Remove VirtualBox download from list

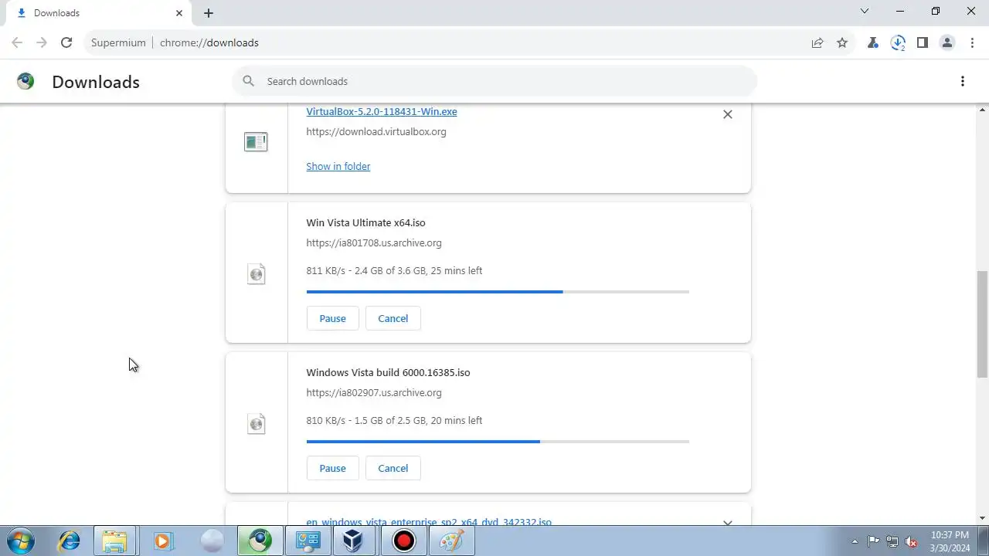[x=727, y=114]
